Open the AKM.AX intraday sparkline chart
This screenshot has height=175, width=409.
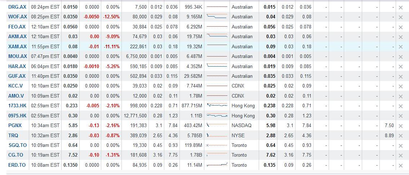(217, 36)
